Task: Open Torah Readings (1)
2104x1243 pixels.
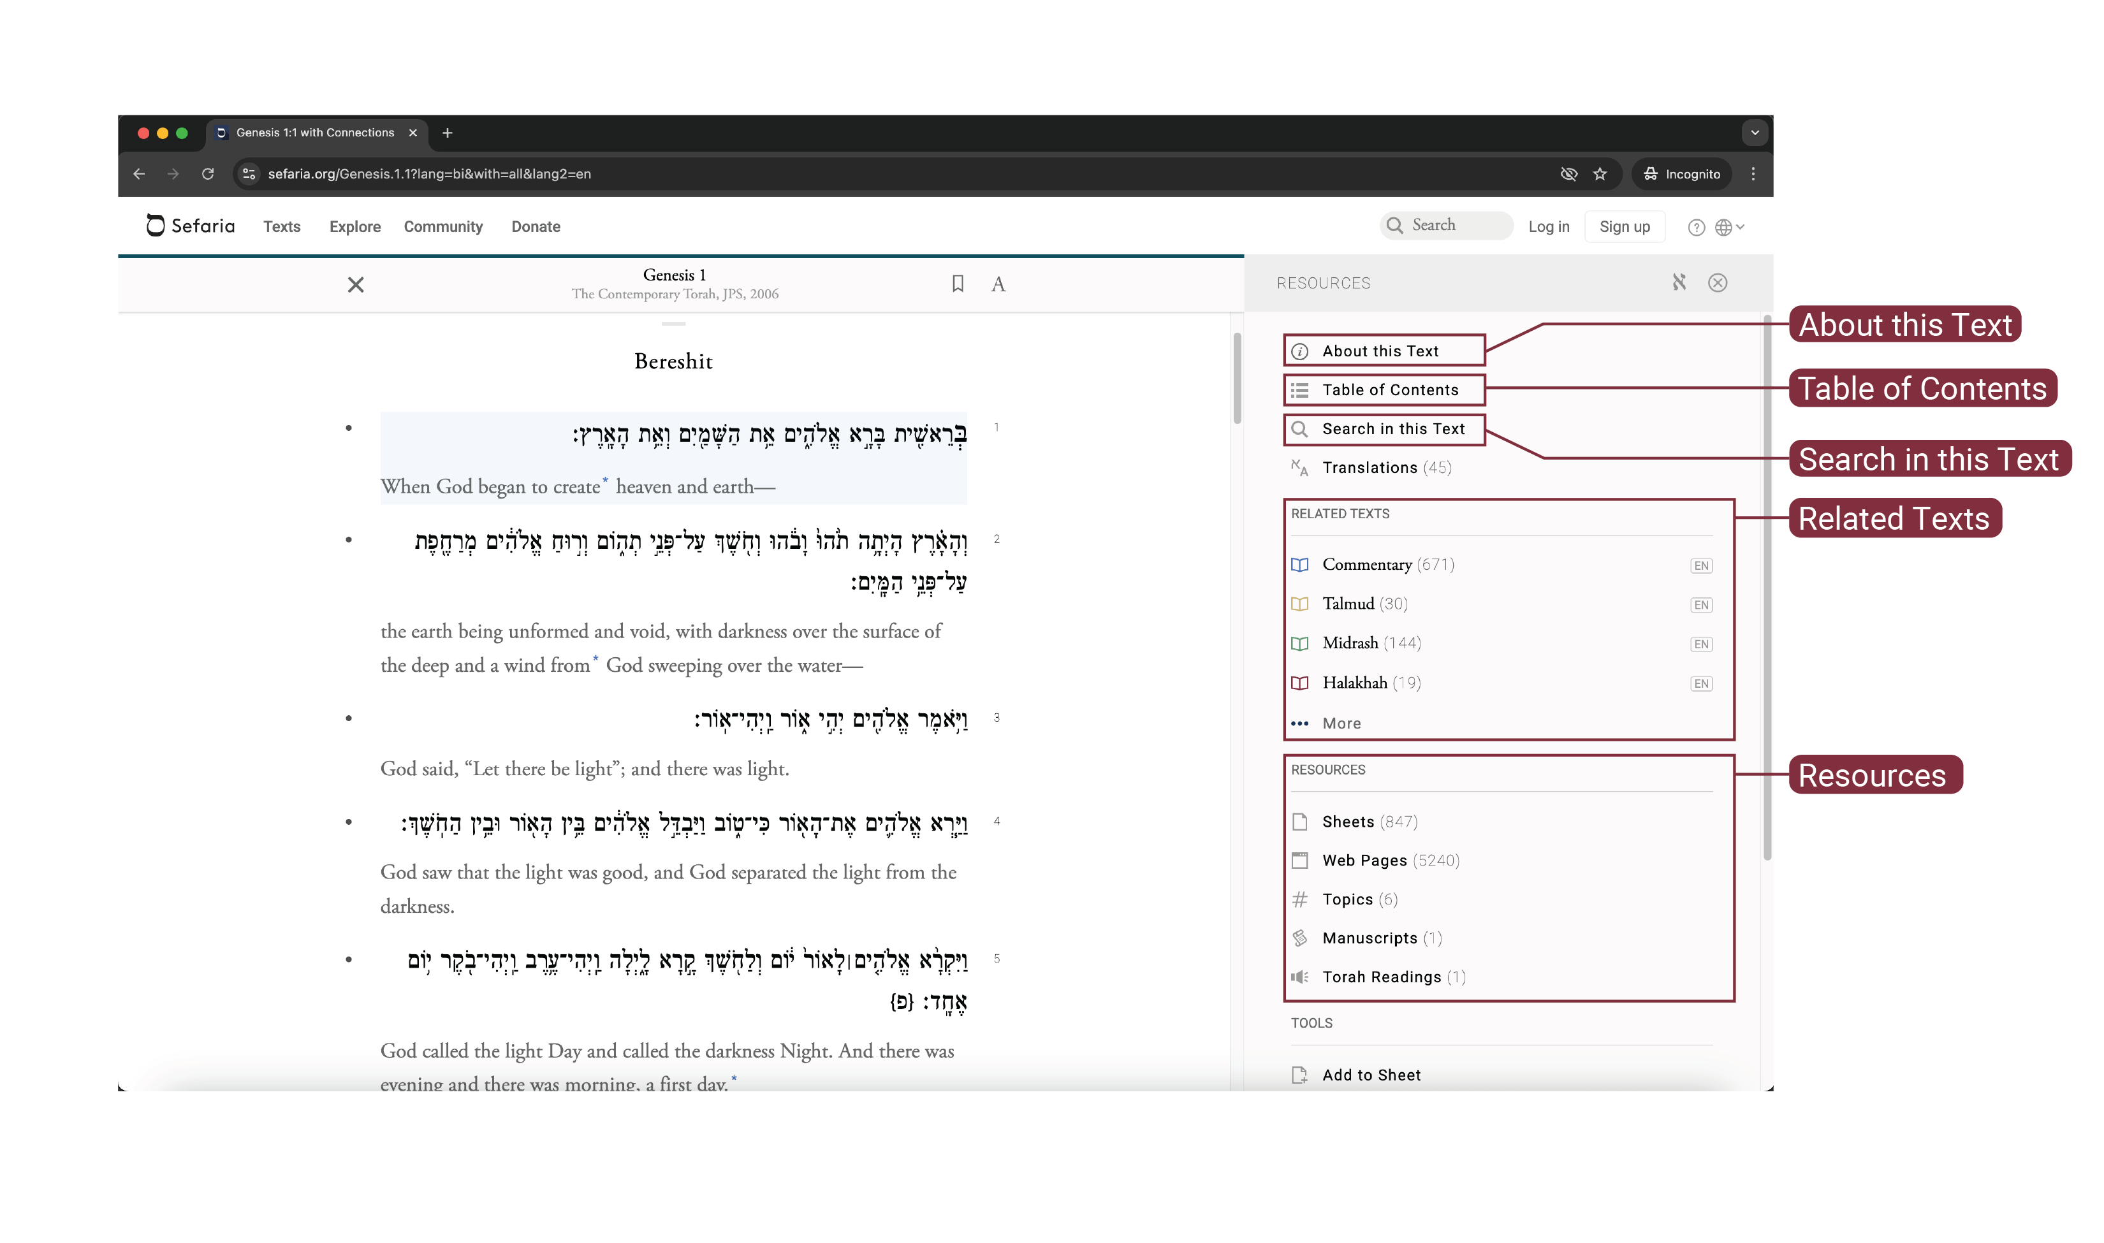Action: tap(1394, 977)
